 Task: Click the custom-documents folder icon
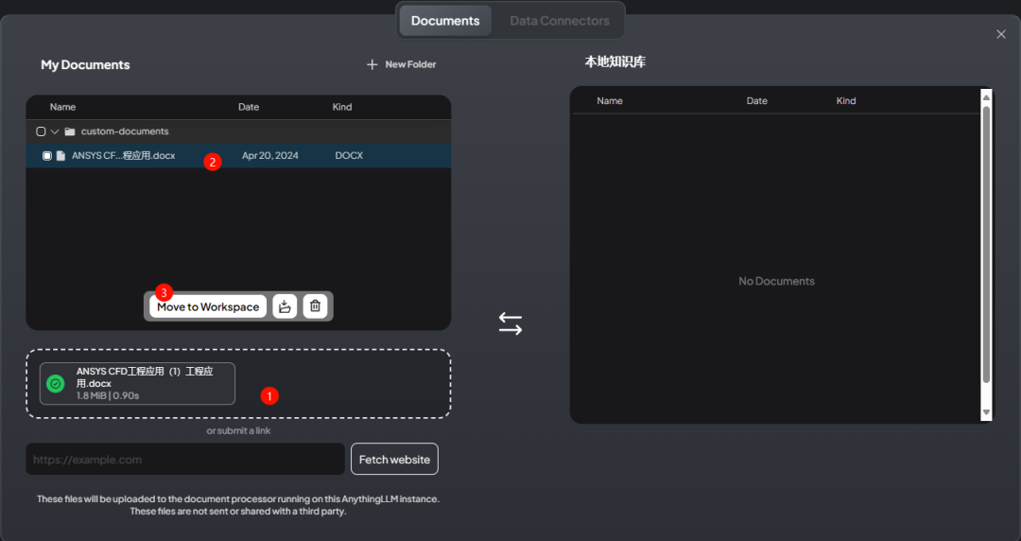point(70,131)
